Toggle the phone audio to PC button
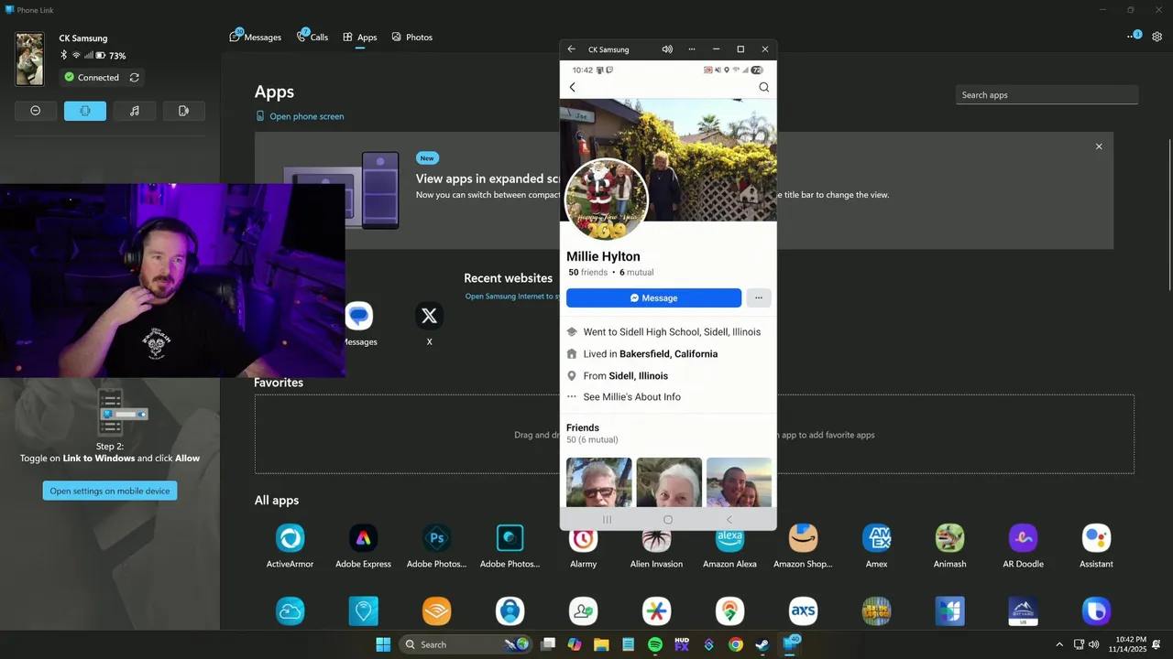Image resolution: width=1173 pixels, height=659 pixels. [184, 111]
